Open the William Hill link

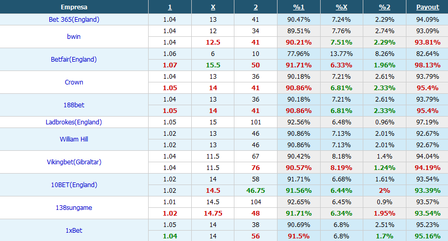pyautogui.click(x=74, y=139)
